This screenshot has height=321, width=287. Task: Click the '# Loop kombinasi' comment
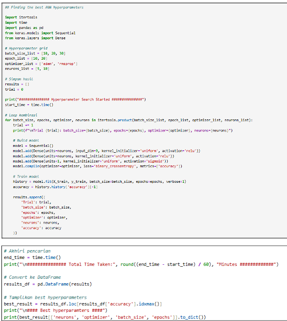(21, 115)
